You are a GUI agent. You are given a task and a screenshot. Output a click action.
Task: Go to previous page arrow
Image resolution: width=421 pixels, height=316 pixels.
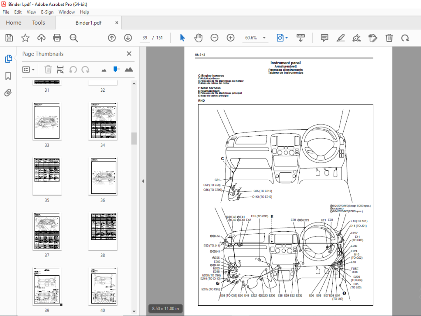(112, 38)
